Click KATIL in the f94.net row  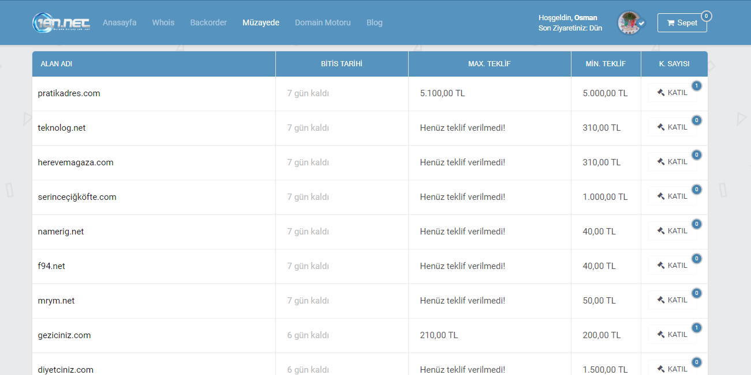672,266
